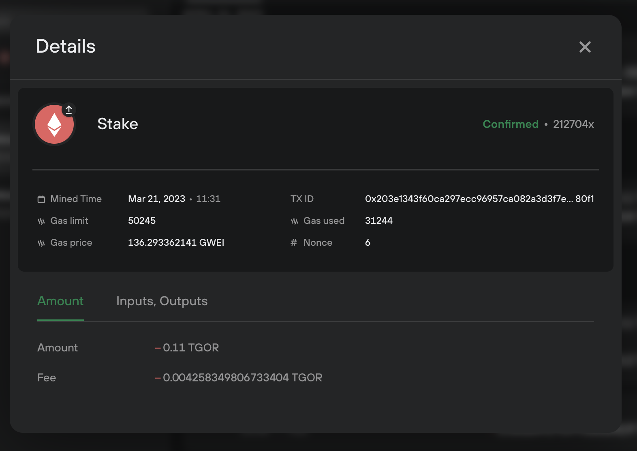Click the gas icon next to Gas used
Image resolution: width=637 pixels, height=451 pixels.
coord(294,221)
